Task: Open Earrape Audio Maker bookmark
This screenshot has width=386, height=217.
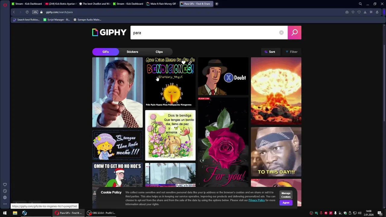Action: click(87, 20)
